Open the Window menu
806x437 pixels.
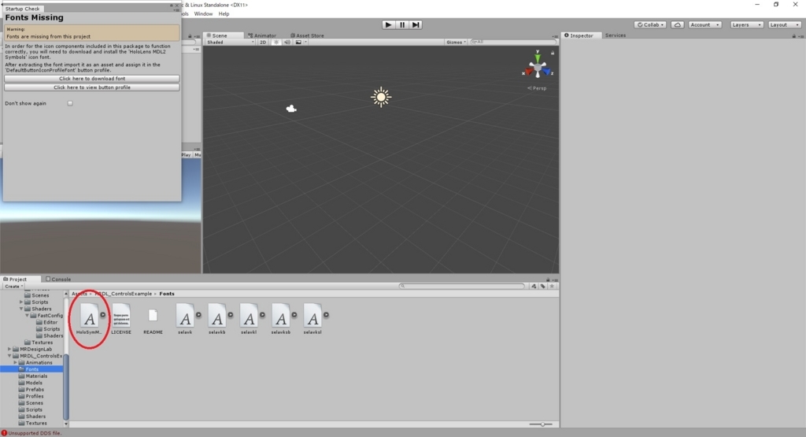tap(203, 14)
